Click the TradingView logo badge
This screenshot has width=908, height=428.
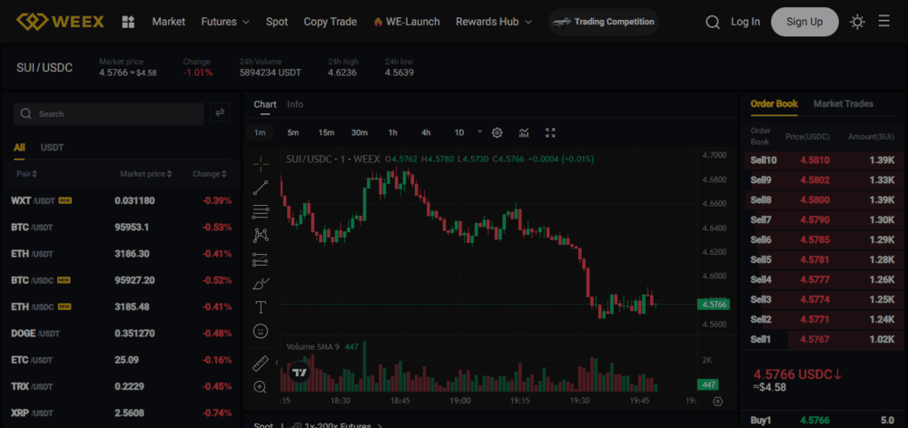pyautogui.click(x=299, y=373)
